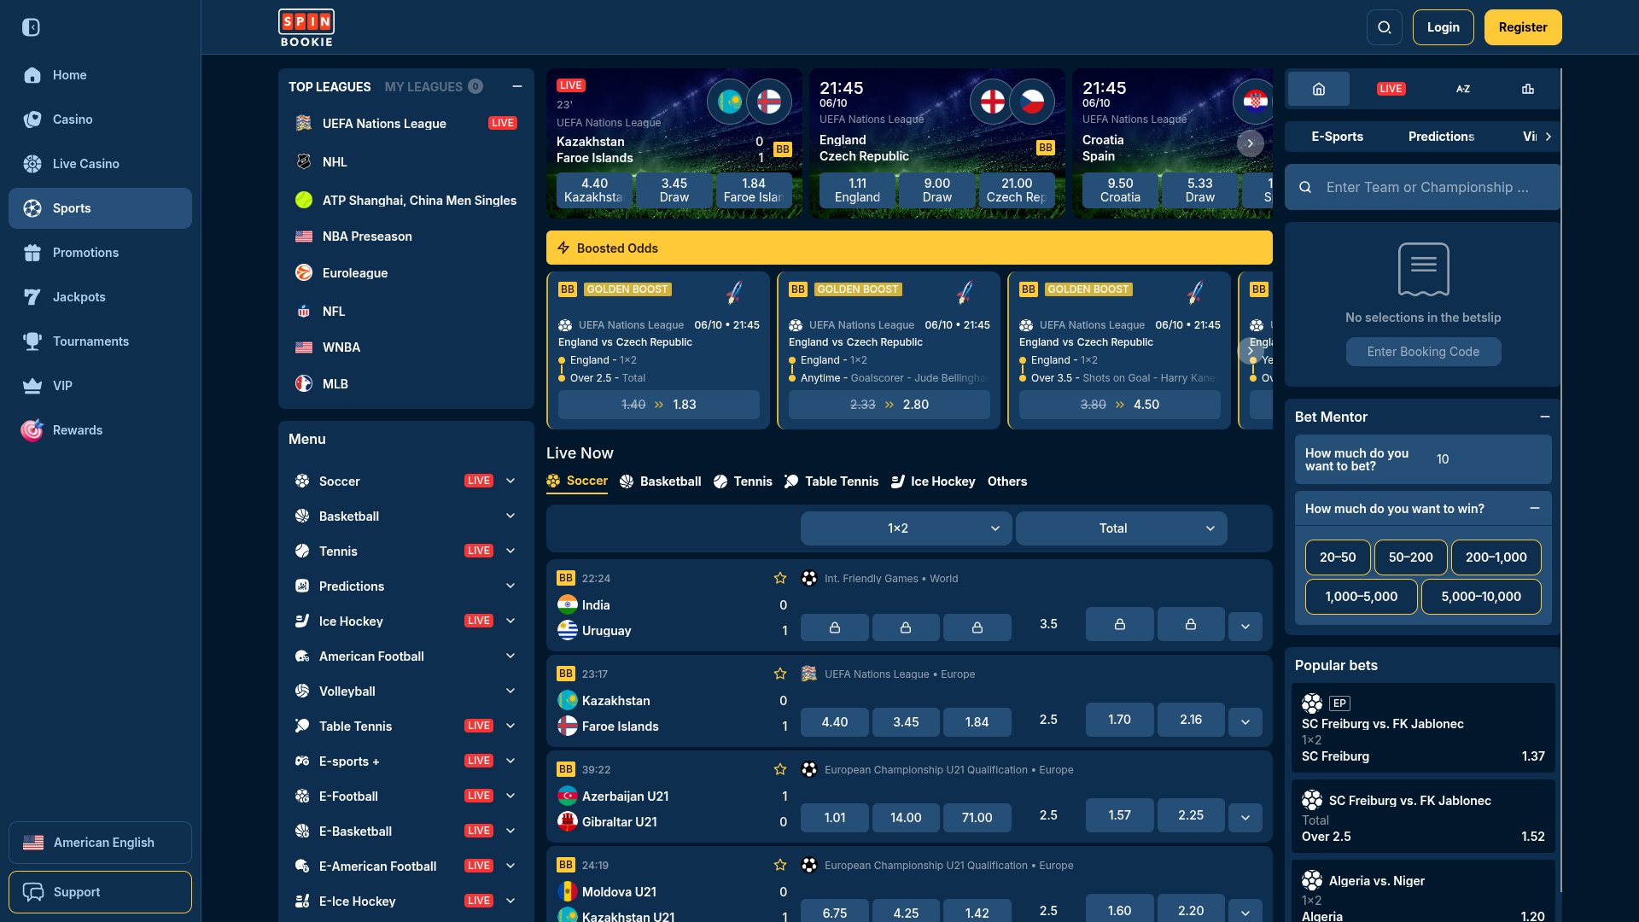Open Promotions gift item
The image size is (1639, 922).
click(x=100, y=253)
